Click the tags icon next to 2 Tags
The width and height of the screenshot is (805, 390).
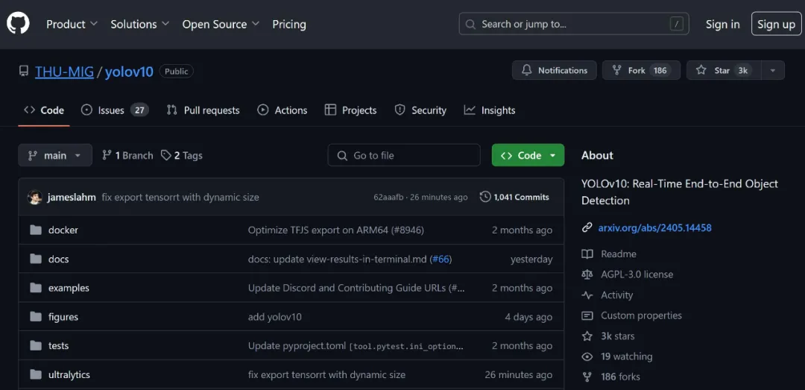(166, 155)
